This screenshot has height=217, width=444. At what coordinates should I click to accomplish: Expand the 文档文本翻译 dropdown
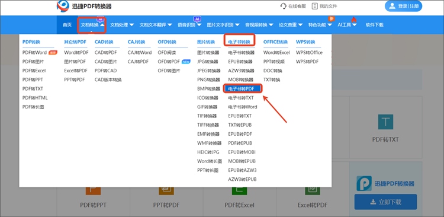(x=156, y=25)
